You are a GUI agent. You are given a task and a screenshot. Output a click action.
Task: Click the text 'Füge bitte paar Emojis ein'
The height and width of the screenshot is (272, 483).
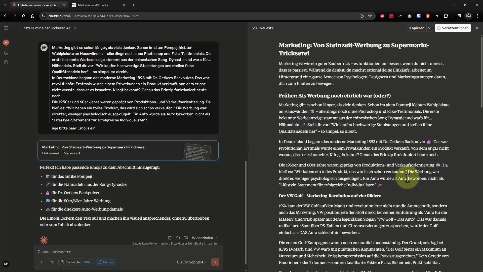(72, 128)
